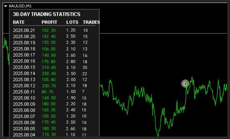Click profit value 110.30
Screen dimensions: 230x139
[49, 135]
